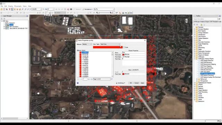Collapse the SARscape Analytics Engine folder
Image resolution: width=222 pixels, height=125 pixels.
pos(195,59)
